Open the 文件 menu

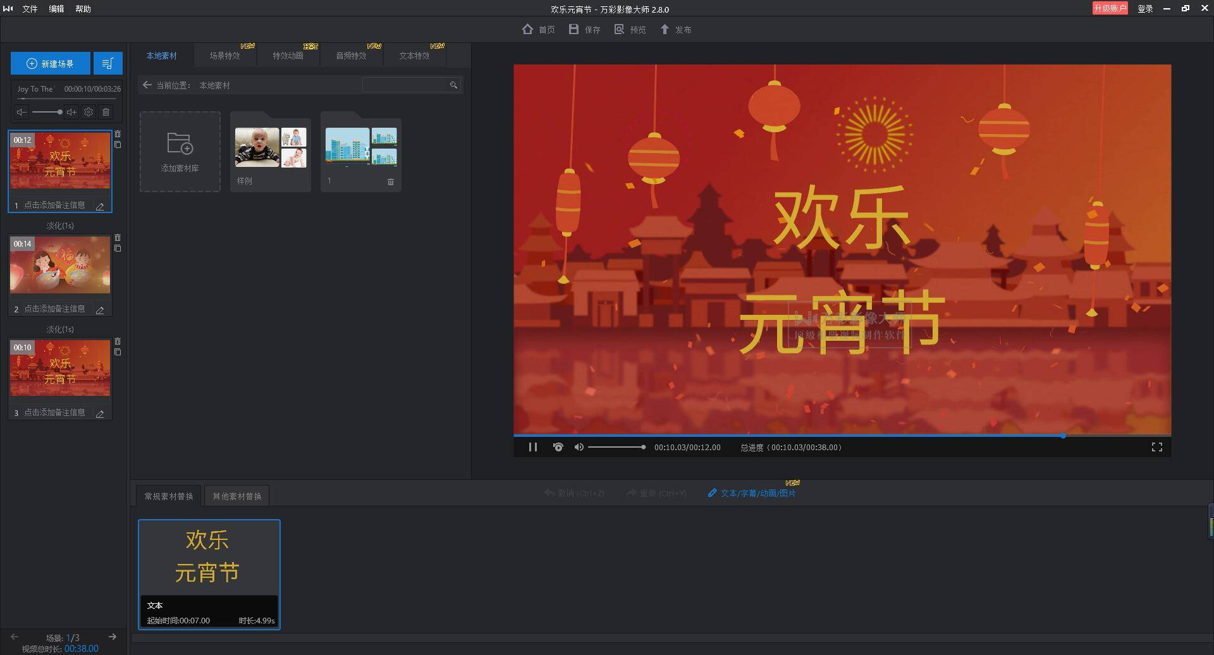coord(30,9)
